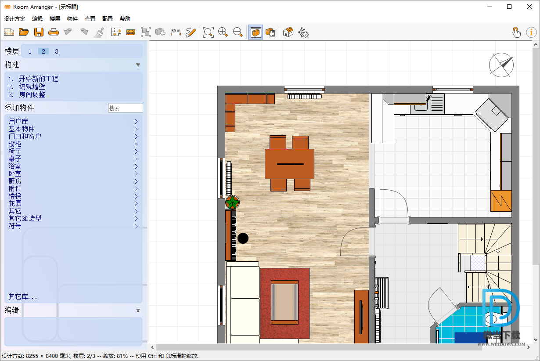Open the 符号 category

click(73, 226)
